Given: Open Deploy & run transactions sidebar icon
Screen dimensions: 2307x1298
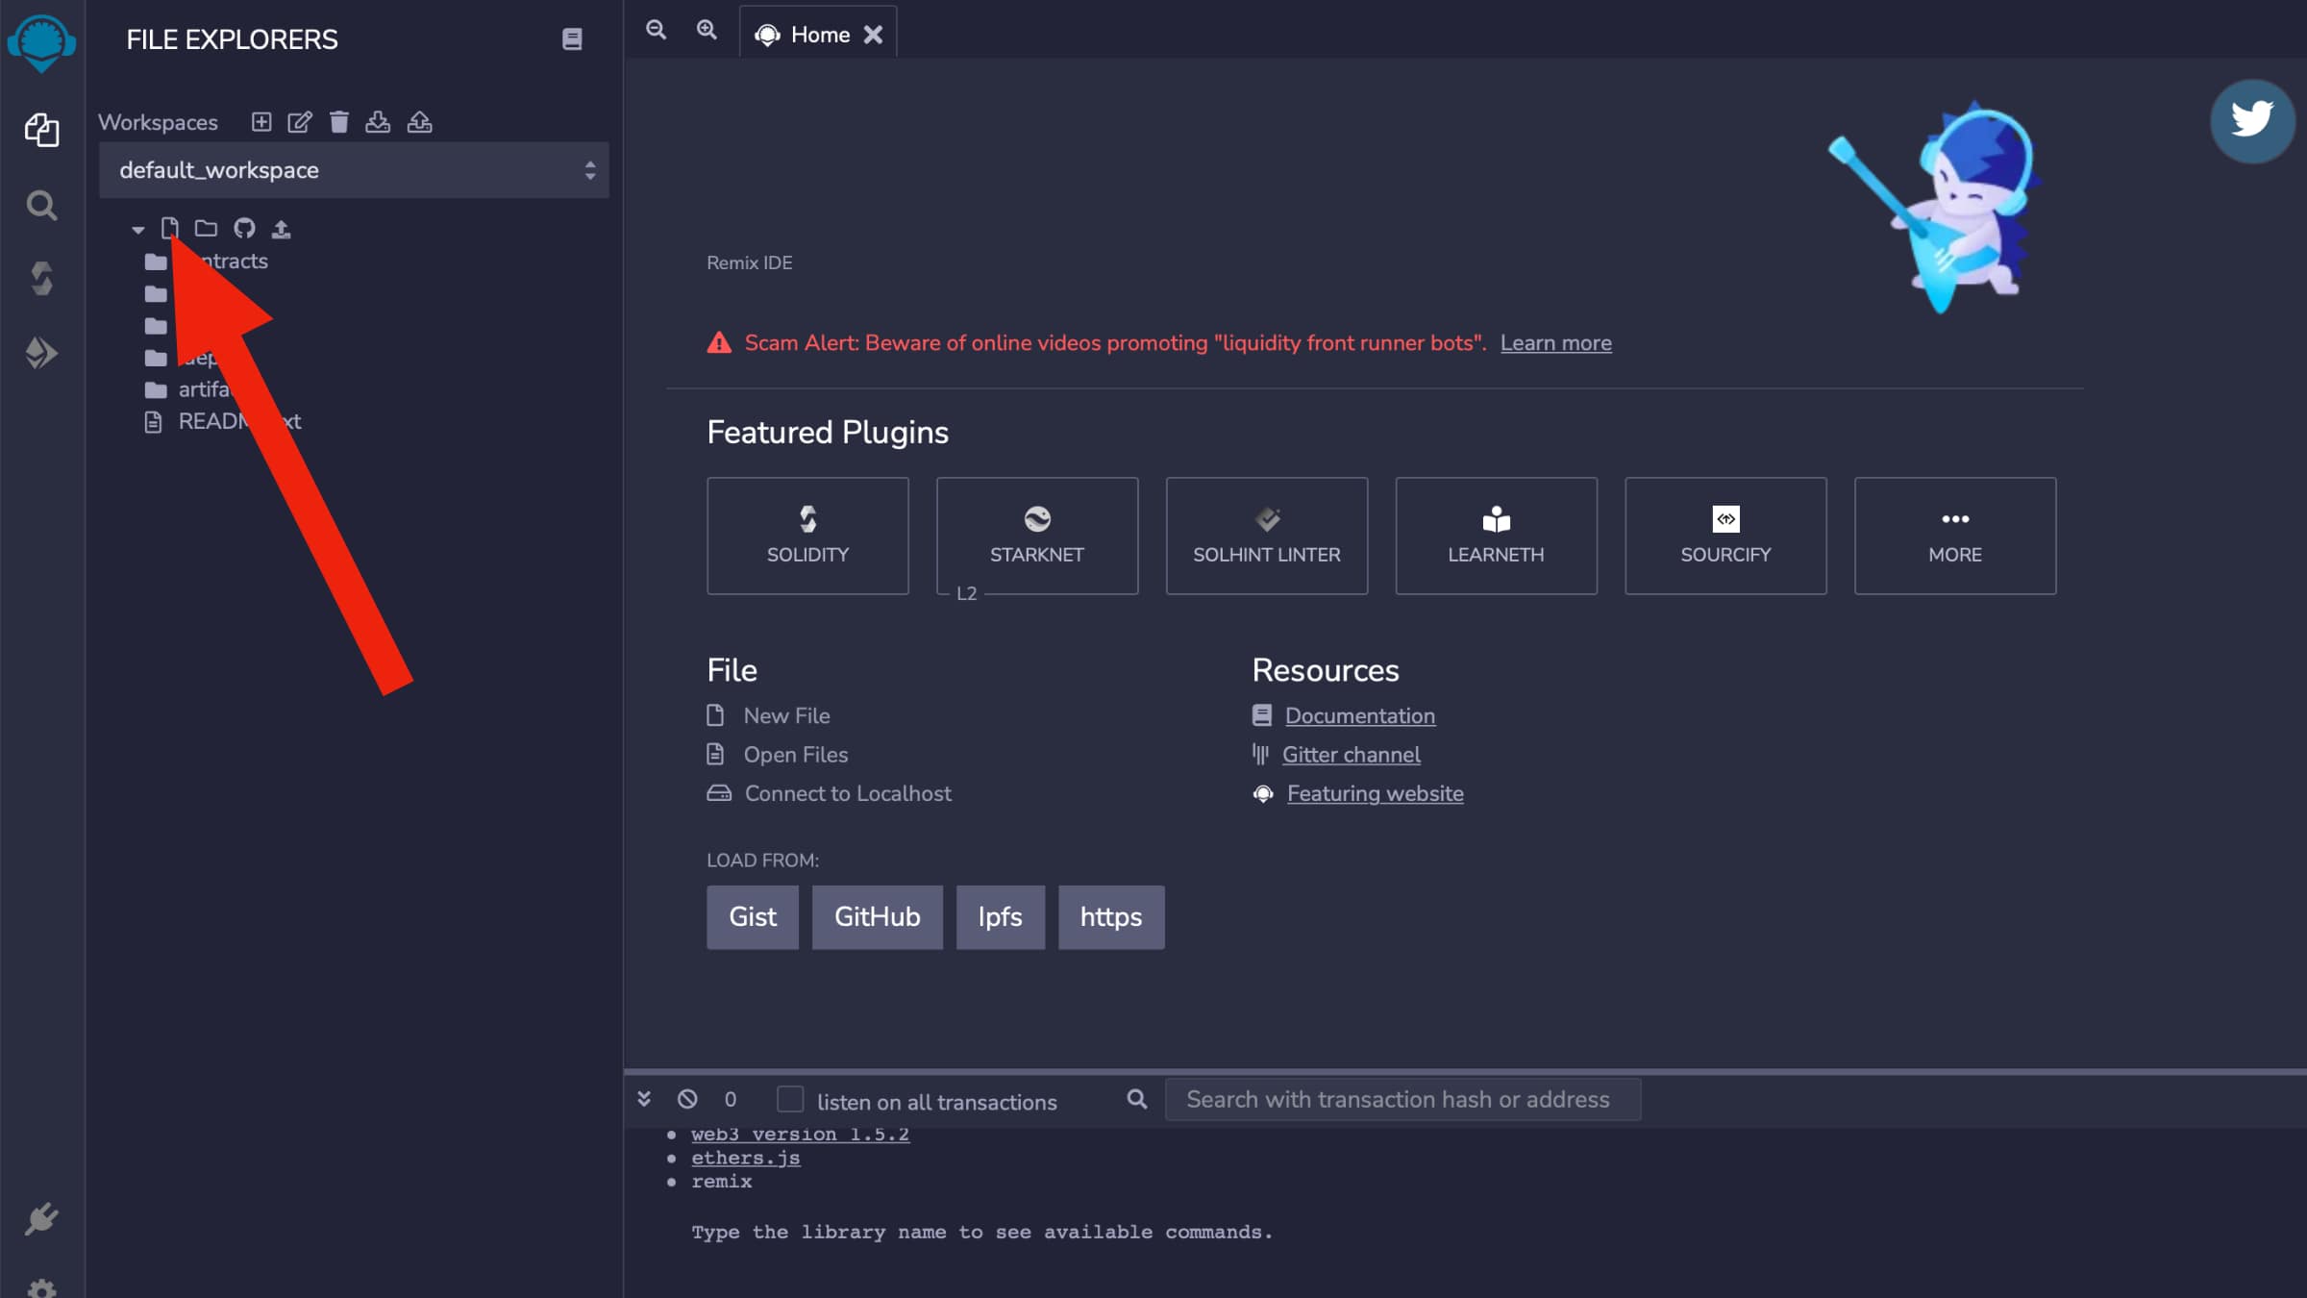Looking at the screenshot, I should [41, 353].
